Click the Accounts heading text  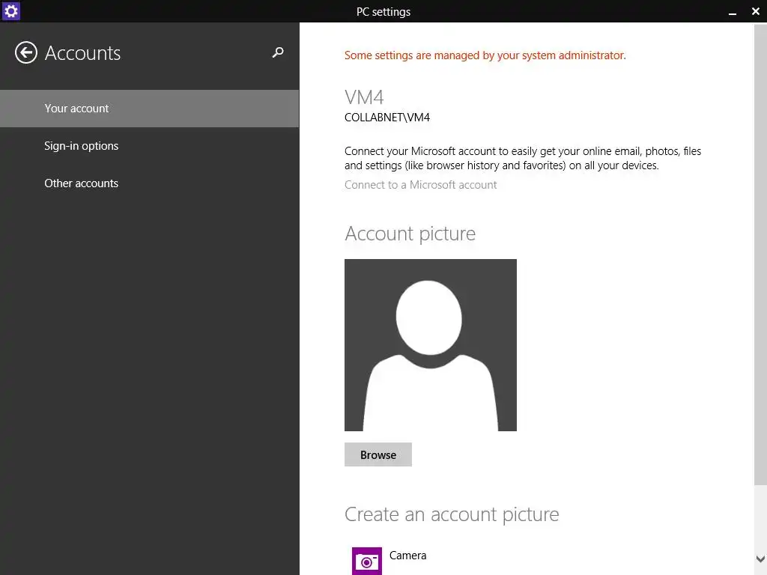(x=82, y=53)
